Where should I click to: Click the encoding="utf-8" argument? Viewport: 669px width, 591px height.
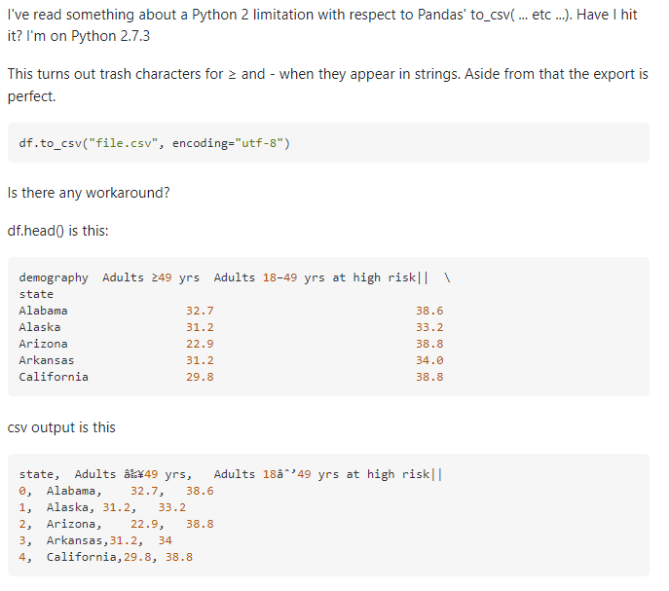[x=228, y=143]
